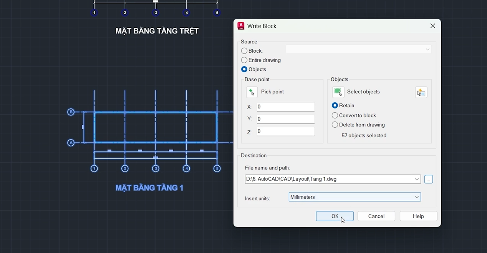487x253 pixels.
Task: Click grid bubble 3 below Tầng 1 plan
Action: 156,168
